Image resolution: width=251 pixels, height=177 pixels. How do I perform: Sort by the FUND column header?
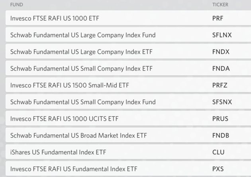[17, 5]
